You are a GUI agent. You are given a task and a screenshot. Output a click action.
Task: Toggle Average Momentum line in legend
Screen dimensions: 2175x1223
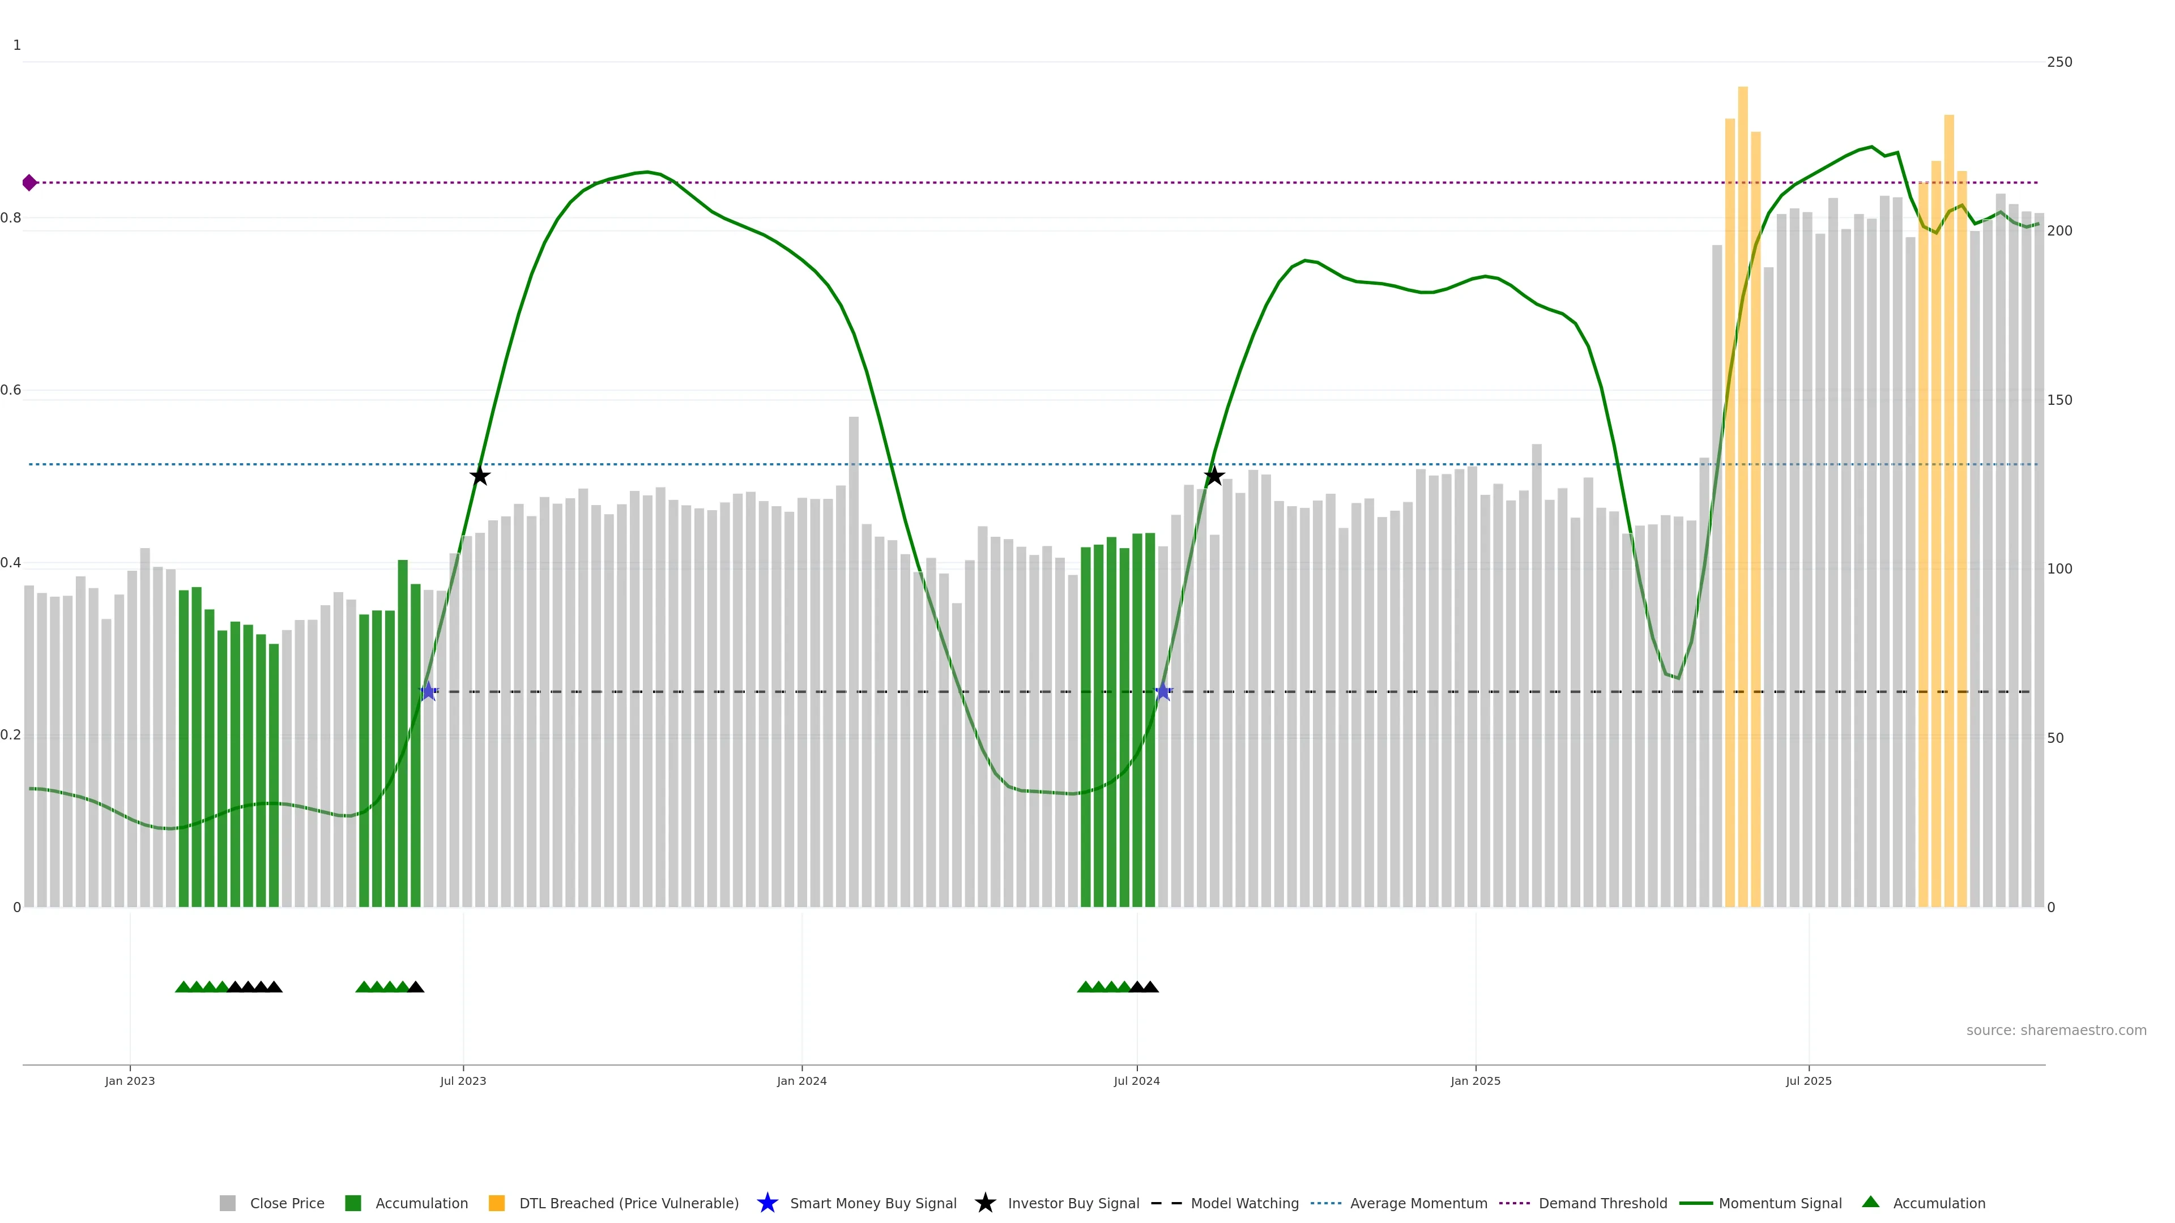pos(1418,1203)
